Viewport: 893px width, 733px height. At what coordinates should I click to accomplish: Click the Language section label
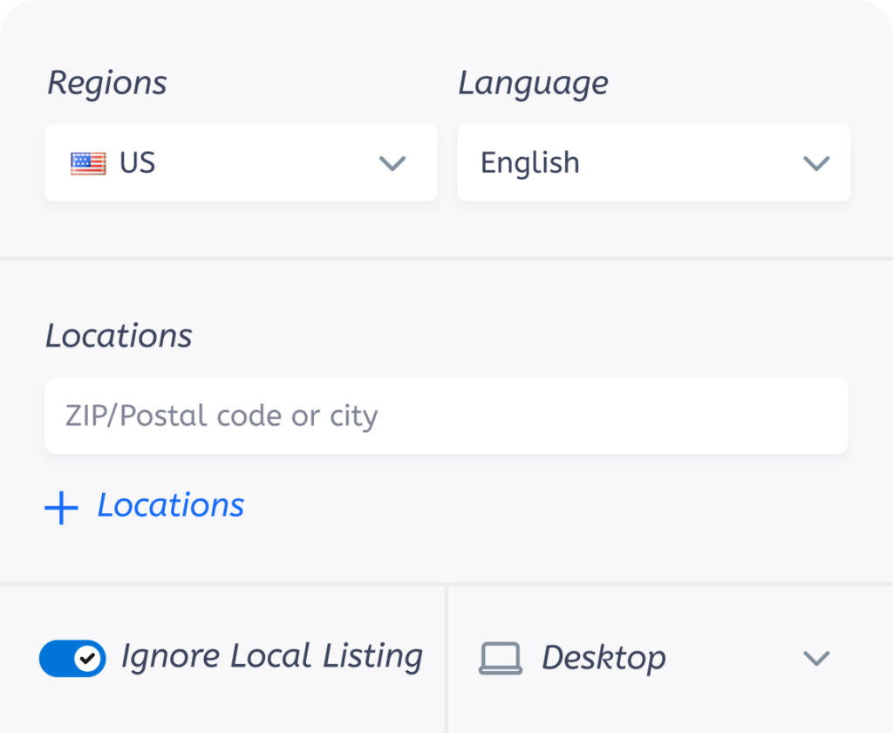pyautogui.click(x=533, y=82)
